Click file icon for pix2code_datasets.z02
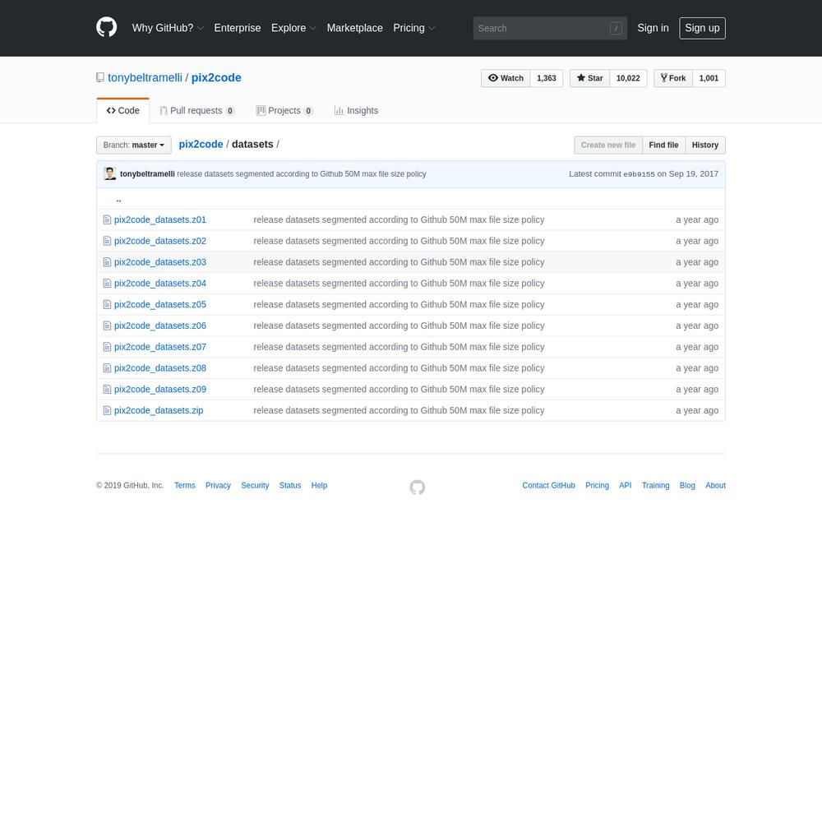This screenshot has width=822, height=822. pos(107,241)
